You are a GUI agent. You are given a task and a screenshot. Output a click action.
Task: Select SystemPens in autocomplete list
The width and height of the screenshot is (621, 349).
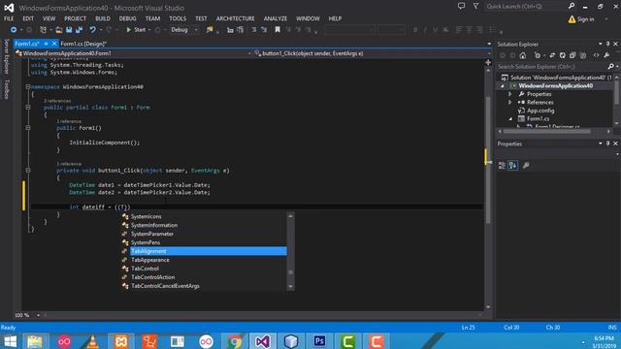tap(146, 242)
